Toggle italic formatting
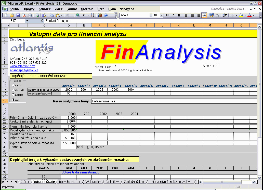The width and height of the screenshot is (263, 190). (x=173, y=15)
